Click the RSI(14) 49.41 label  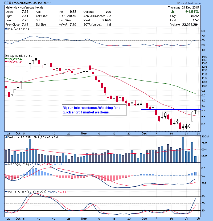19,28
